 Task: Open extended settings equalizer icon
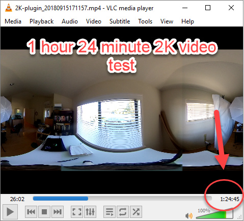[90, 212]
